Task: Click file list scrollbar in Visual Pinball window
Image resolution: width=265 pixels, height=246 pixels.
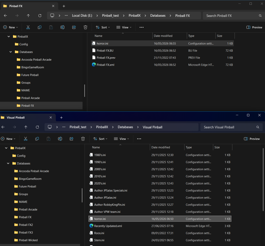Action: tap(263, 180)
